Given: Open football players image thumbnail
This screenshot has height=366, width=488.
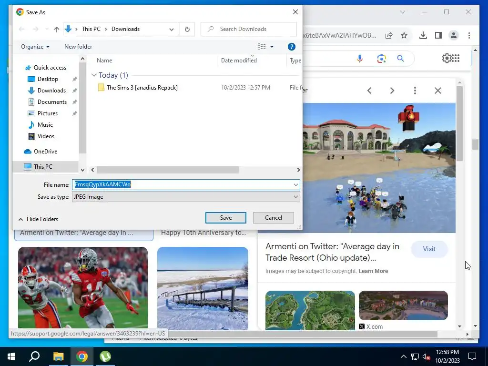Looking at the screenshot, I should (x=83, y=288).
